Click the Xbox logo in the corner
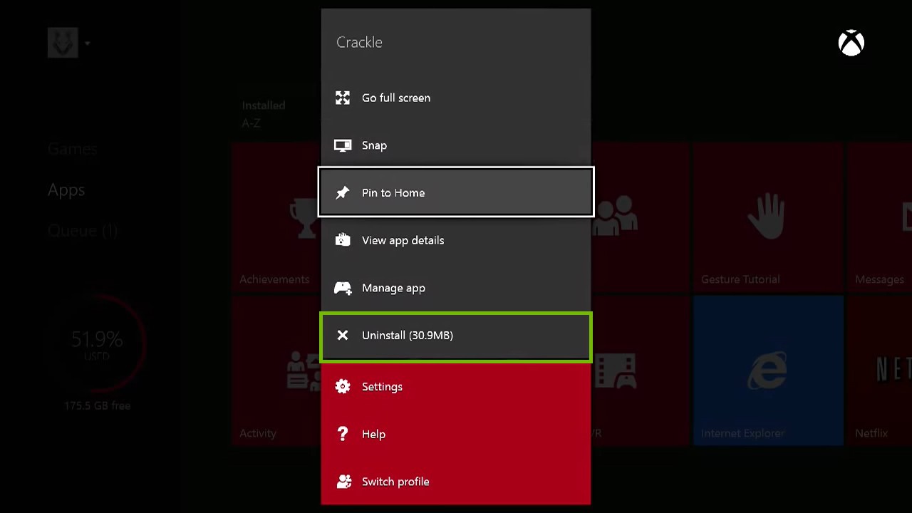 point(851,43)
